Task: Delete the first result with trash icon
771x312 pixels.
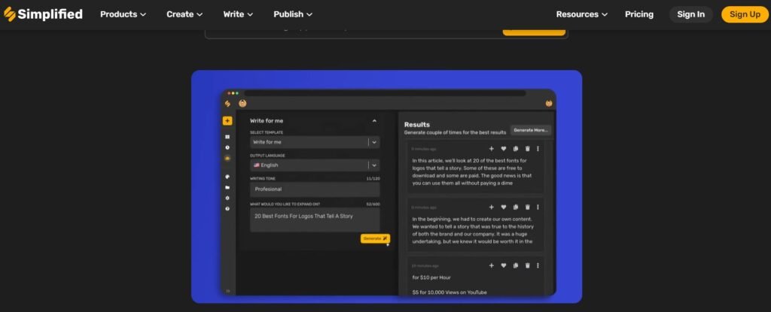Action: (x=528, y=148)
